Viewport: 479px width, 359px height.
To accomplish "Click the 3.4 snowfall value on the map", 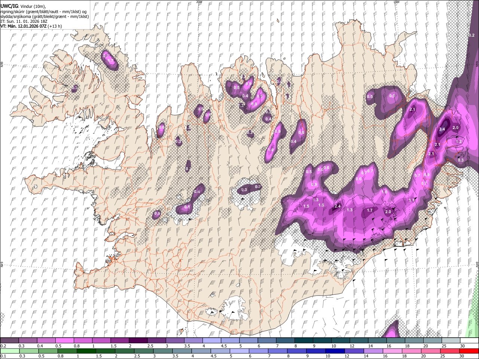I will [442, 129].
